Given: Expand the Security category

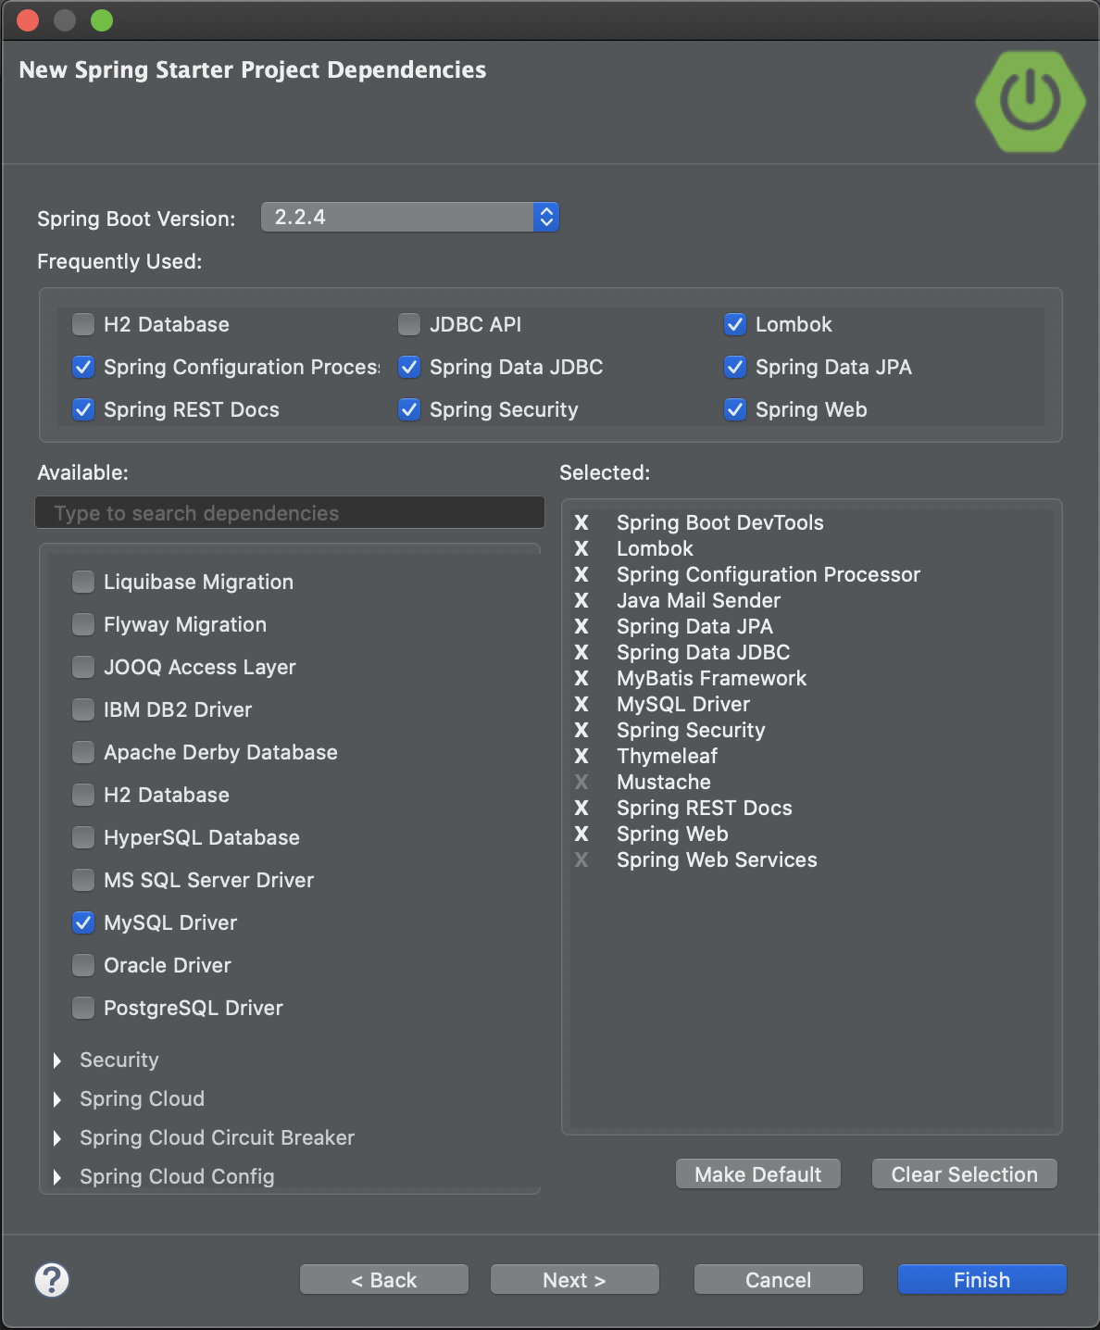Looking at the screenshot, I should click(x=57, y=1060).
